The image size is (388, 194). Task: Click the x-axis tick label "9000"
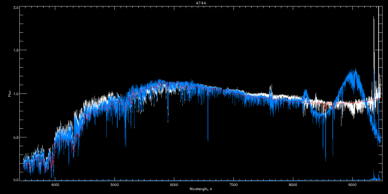[352, 185]
